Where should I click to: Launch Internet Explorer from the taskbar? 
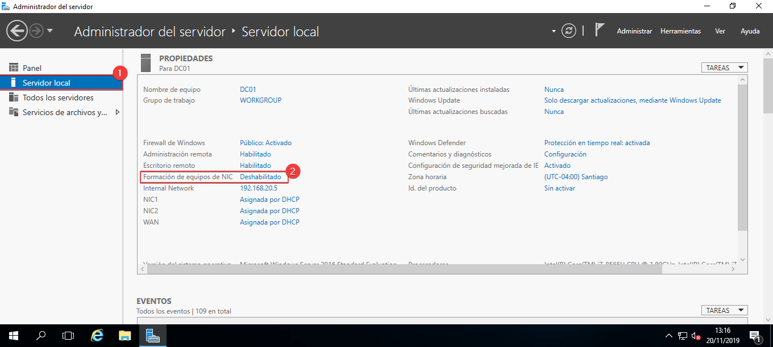[97, 335]
